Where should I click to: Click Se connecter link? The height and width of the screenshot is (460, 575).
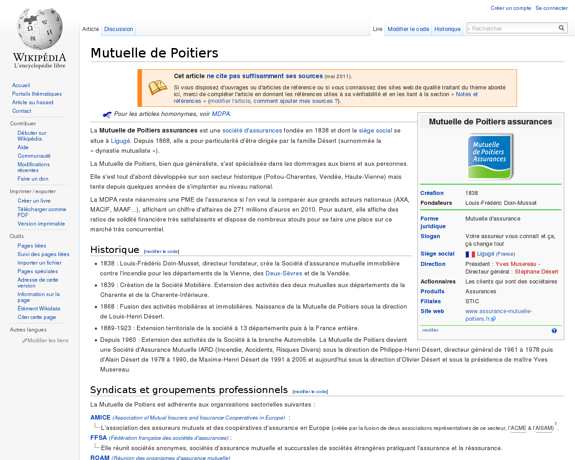[x=552, y=8]
